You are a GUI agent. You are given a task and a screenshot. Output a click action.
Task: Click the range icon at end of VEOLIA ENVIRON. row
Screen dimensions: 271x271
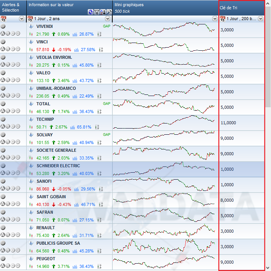coord(99,65)
